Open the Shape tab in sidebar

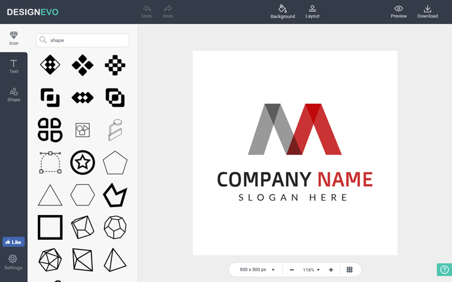pos(14,94)
